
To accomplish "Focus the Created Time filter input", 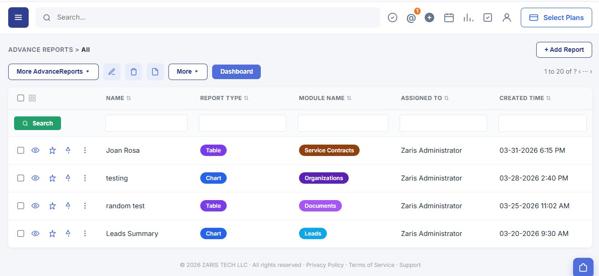I will pos(542,123).
